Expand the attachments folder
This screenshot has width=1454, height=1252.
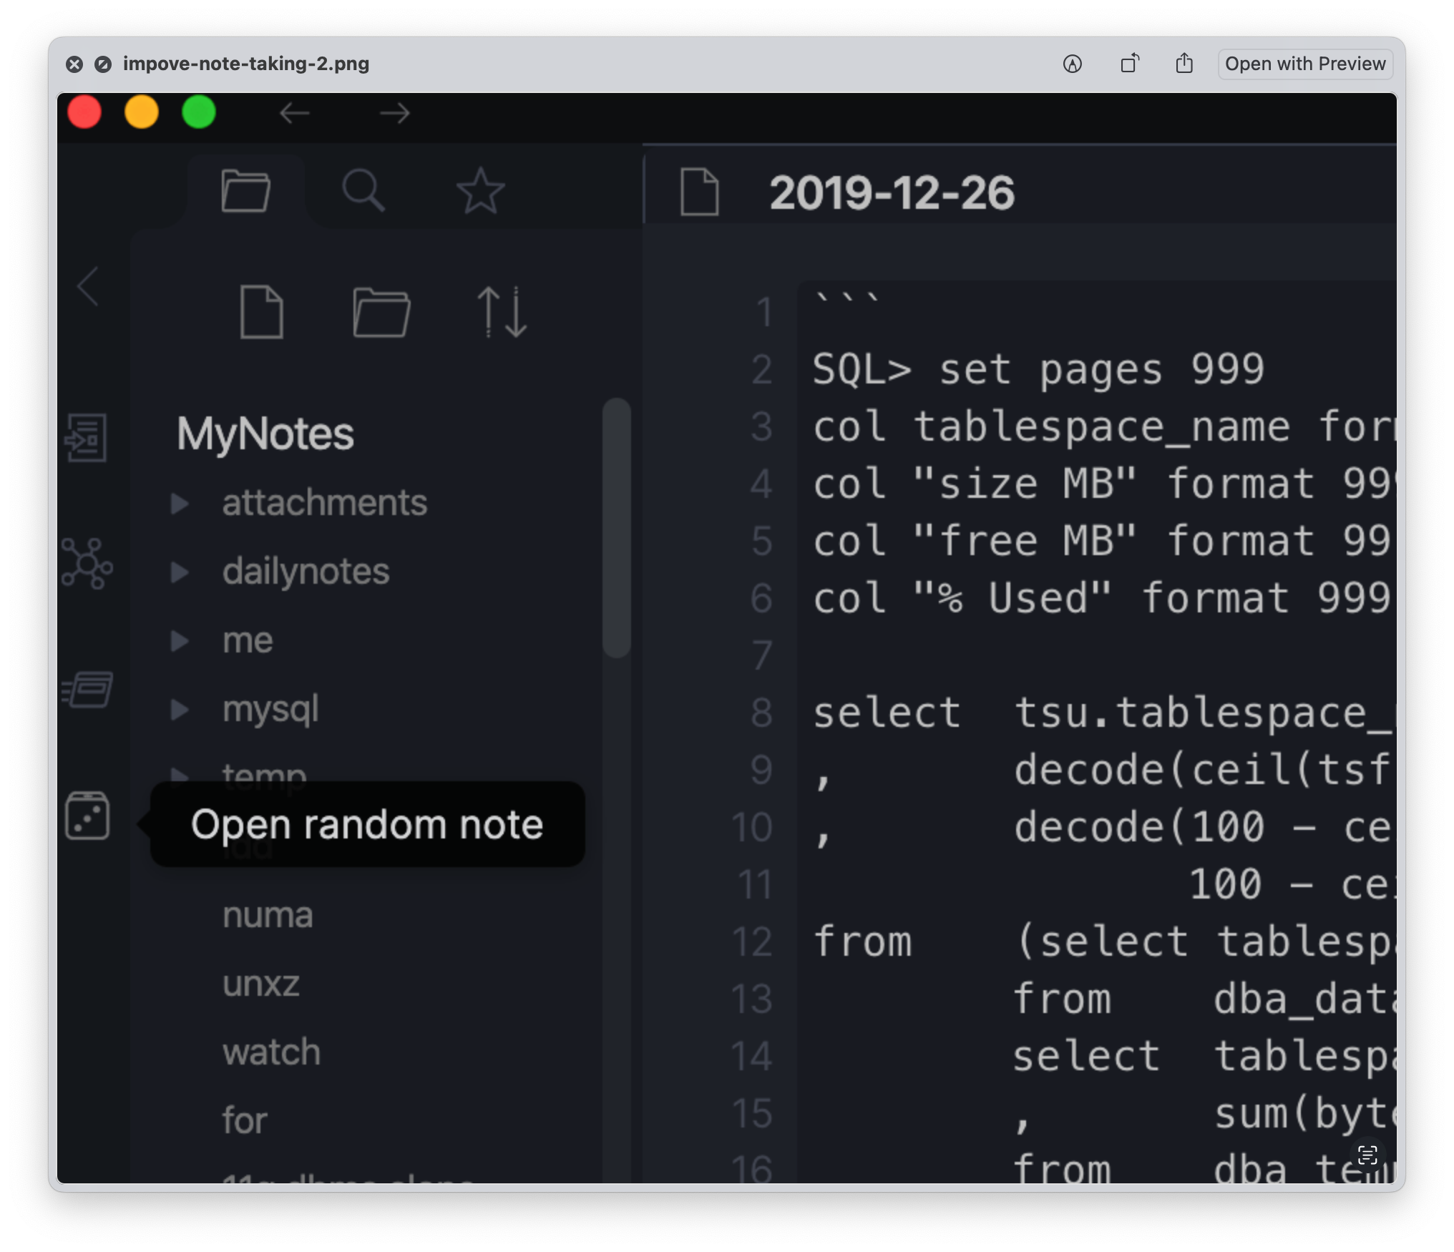pyautogui.click(x=180, y=503)
